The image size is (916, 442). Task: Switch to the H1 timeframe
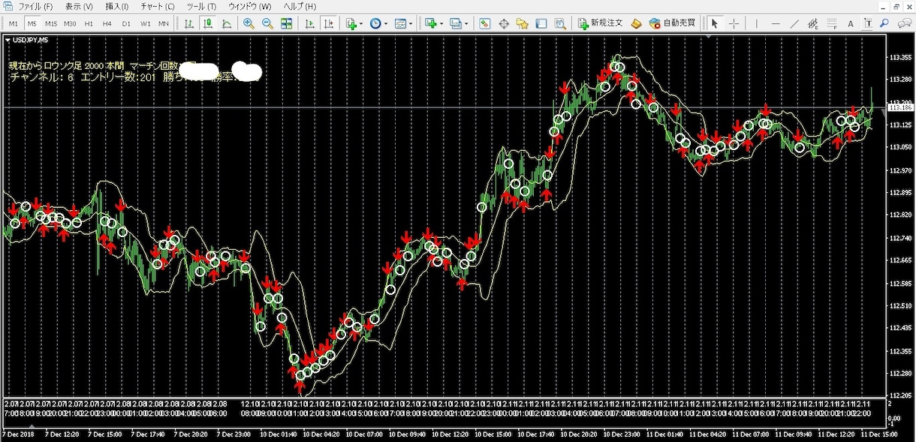point(89,23)
